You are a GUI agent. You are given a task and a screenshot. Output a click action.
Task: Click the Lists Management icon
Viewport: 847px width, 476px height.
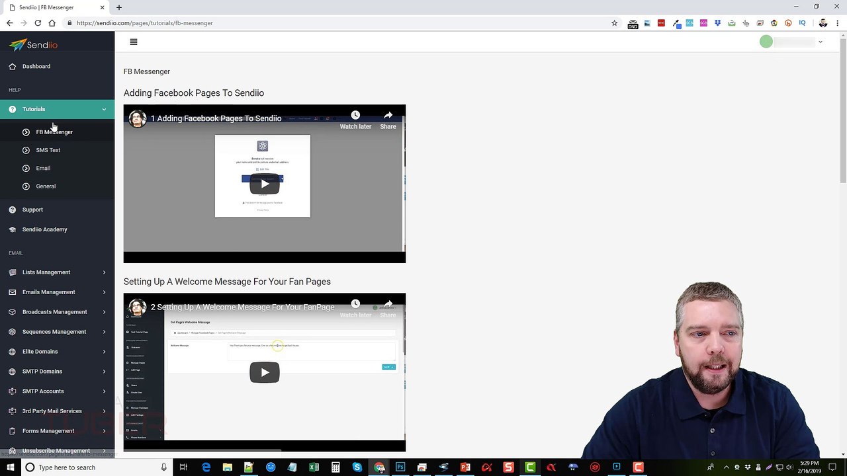pyautogui.click(x=13, y=272)
